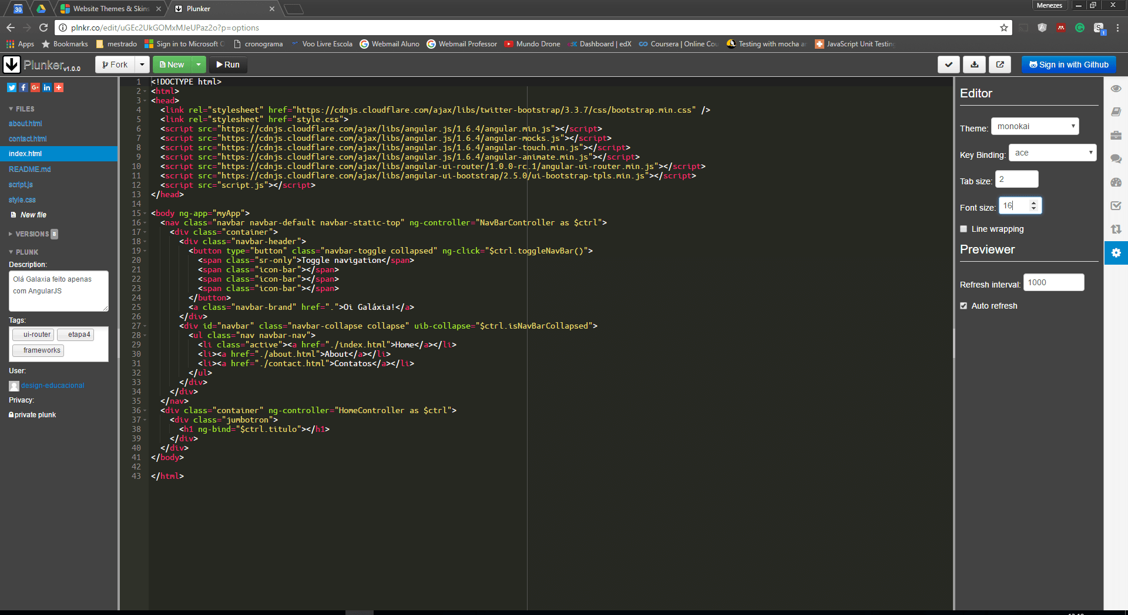
Task: Toggle private plunk privacy setting
Action: [x=32, y=414]
